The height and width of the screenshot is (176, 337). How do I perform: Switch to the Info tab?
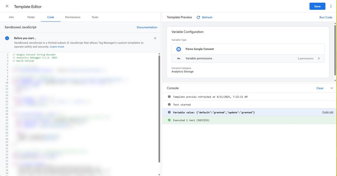click(x=11, y=17)
